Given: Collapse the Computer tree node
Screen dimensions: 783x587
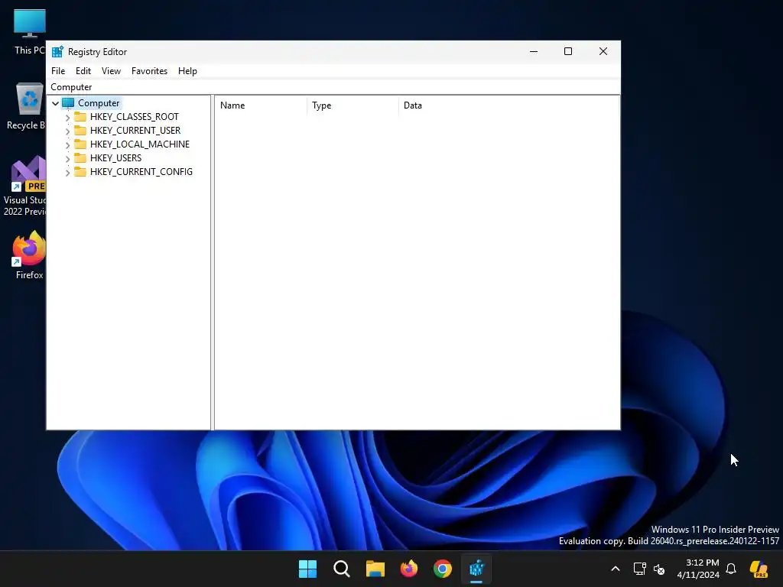Looking at the screenshot, I should 55,103.
